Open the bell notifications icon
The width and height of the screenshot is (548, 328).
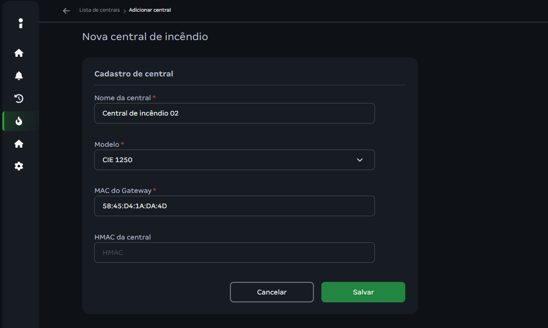coord(19,76)
